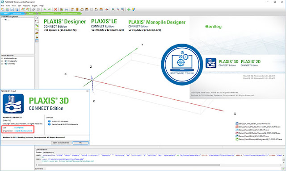Confirm the about dialog with OK
286x171 pixels.
tap(80, 142)
